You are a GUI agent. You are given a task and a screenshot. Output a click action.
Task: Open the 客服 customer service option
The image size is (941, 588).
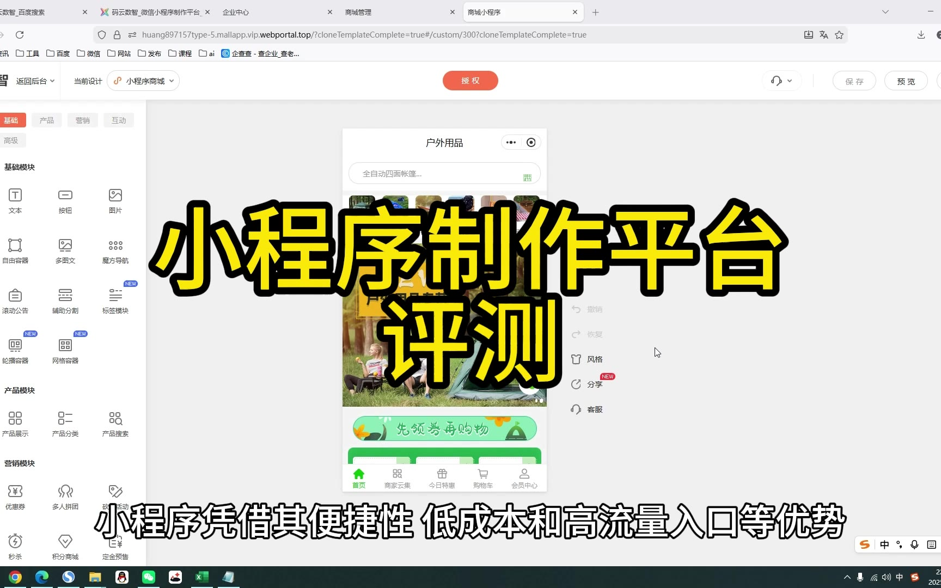tap(586, 409)
